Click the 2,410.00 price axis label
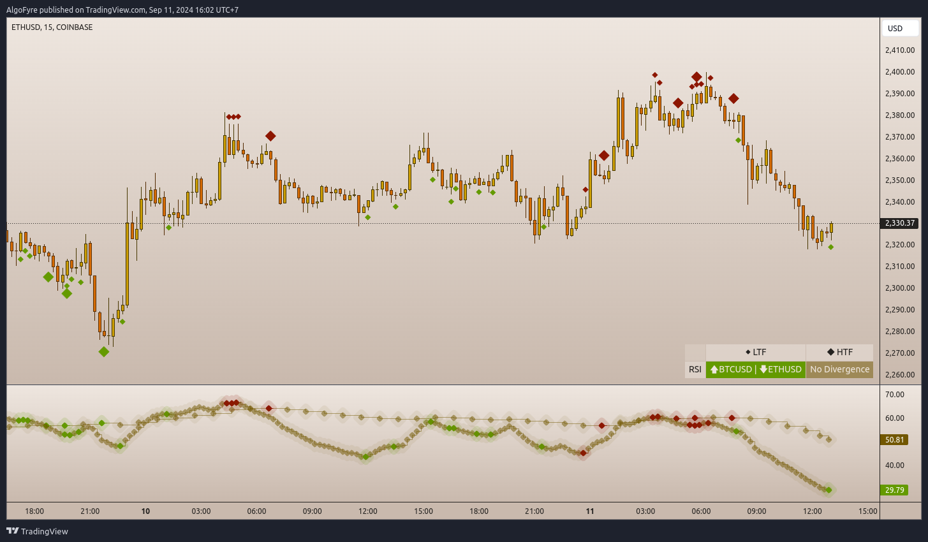928x542 pixels. pyautogui.click(x=900, y=50)
